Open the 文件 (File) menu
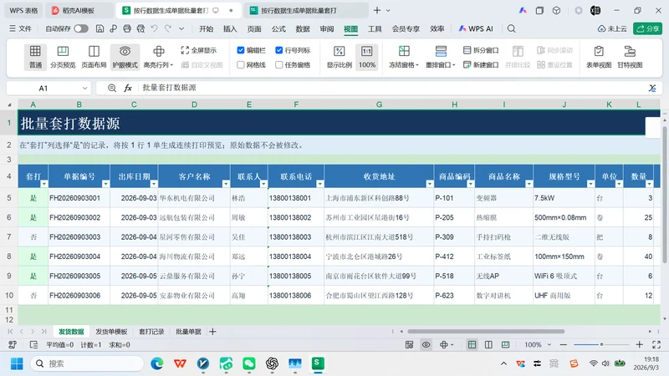 (x=20, y=28)
